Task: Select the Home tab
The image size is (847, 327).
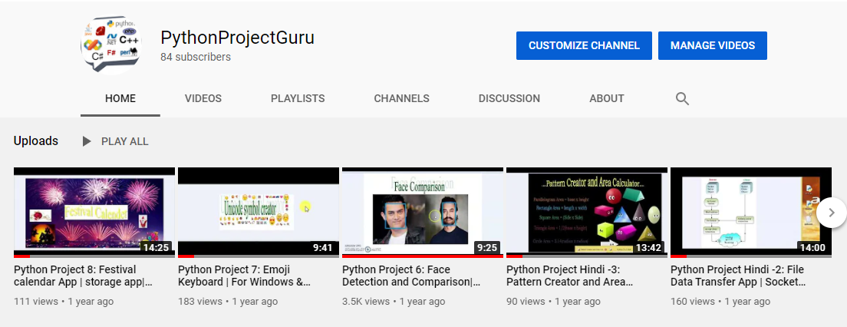Action: pos(120,98)
